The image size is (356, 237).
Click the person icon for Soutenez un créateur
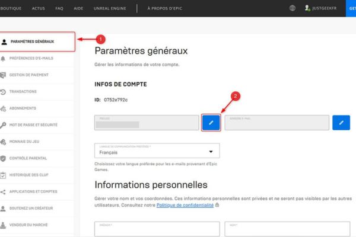pyautogui.click(x=3, y=209)
